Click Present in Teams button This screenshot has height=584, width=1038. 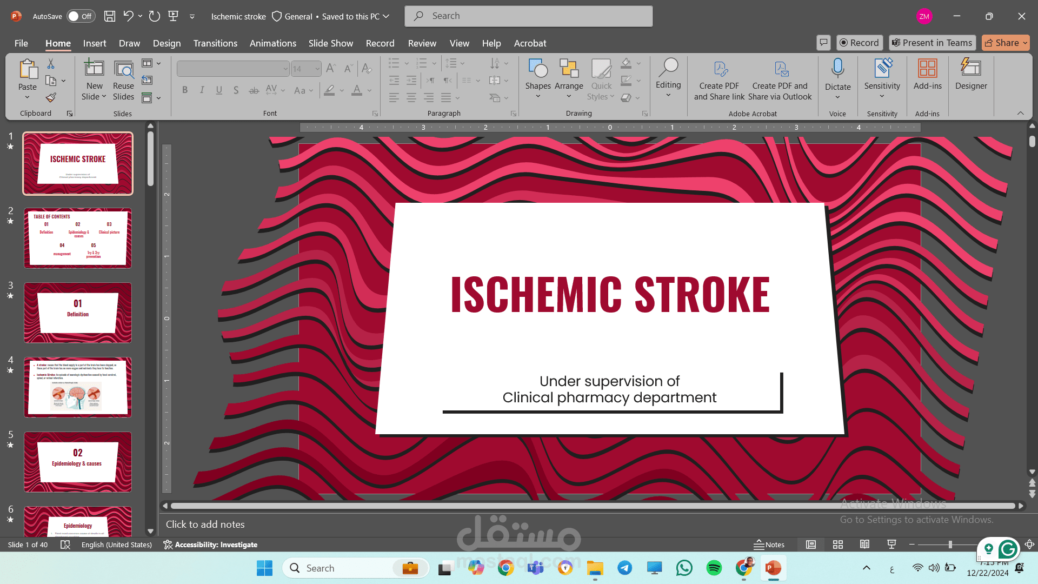tap(931, 43)
